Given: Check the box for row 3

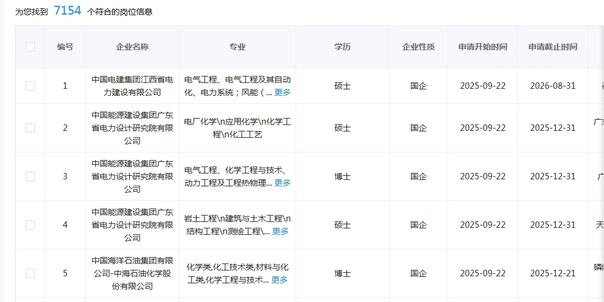Looking at the screenshot, I should [x=30, y=176].
